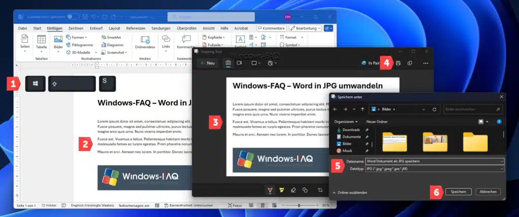The width and height of the screenshot is (519, 217).
Task: Select the ballpoint pen in Snipping Tool
Action: (x=270, y=190)
